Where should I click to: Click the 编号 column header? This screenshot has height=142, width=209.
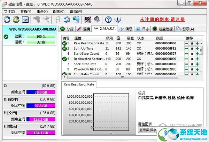coord(66,38)
